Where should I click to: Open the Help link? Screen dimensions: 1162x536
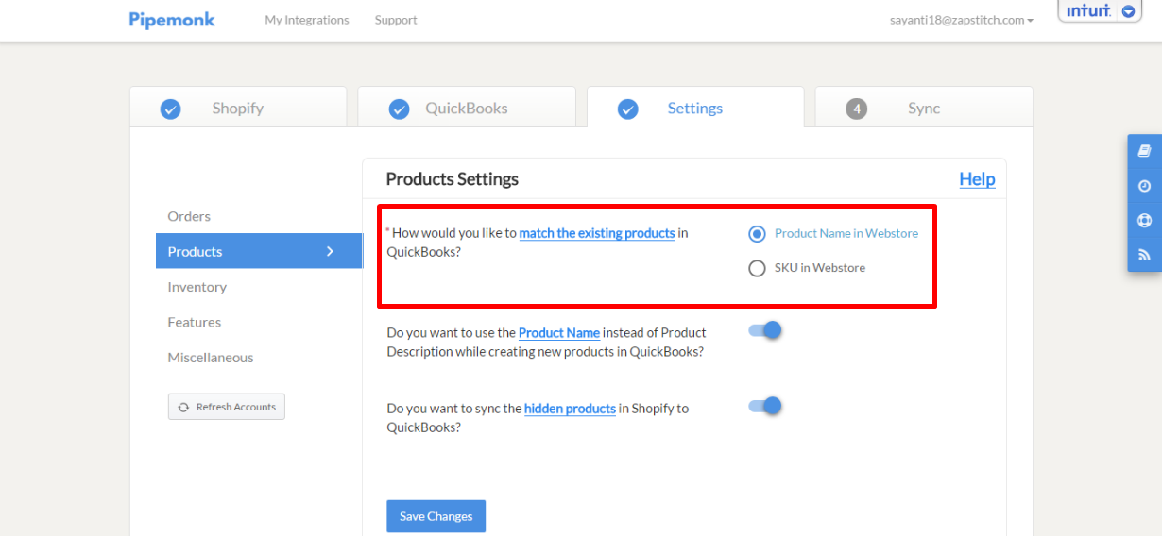click(977, 179)
